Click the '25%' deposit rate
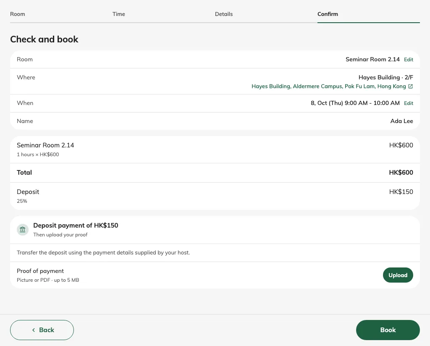 [x=22, y=201]
